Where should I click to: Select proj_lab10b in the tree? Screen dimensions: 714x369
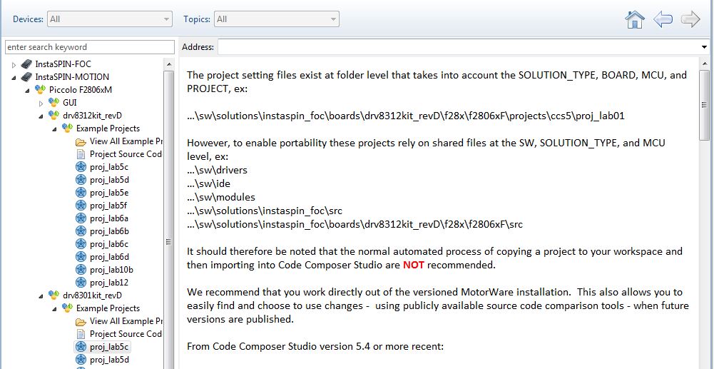pos(111,270)
